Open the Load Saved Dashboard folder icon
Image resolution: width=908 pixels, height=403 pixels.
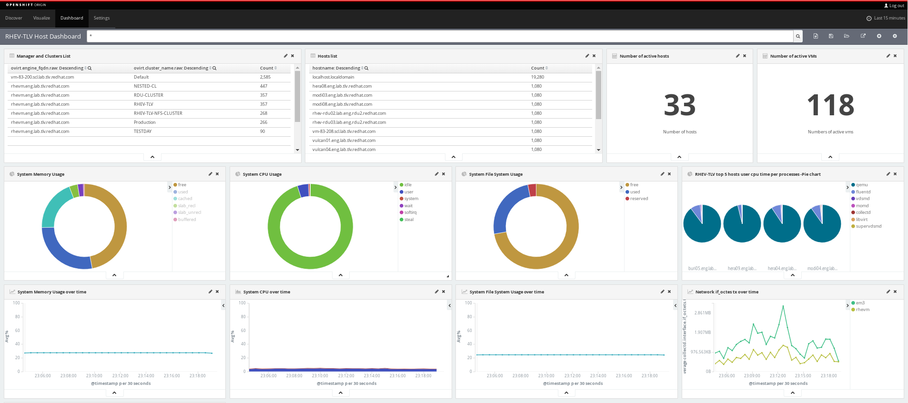click(847, 36)
